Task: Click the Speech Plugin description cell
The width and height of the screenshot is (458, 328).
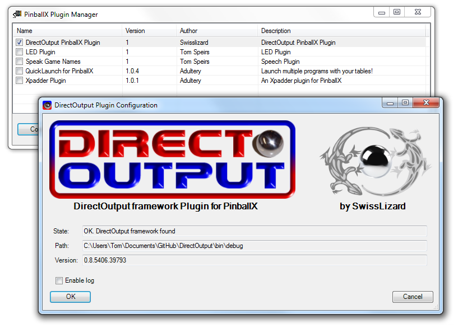Action: (x=280, y=62)
